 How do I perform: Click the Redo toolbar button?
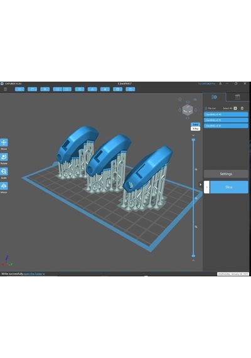coord(67,89)
